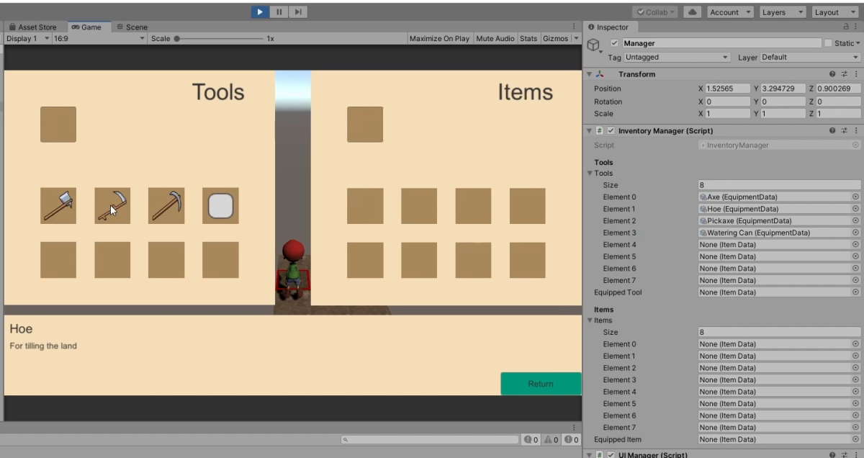The height and width of the screenshot is (458, 864).
Task: Click the console warnings icon in the status bar
Action: pyautogui.click(x=549, y=439)
